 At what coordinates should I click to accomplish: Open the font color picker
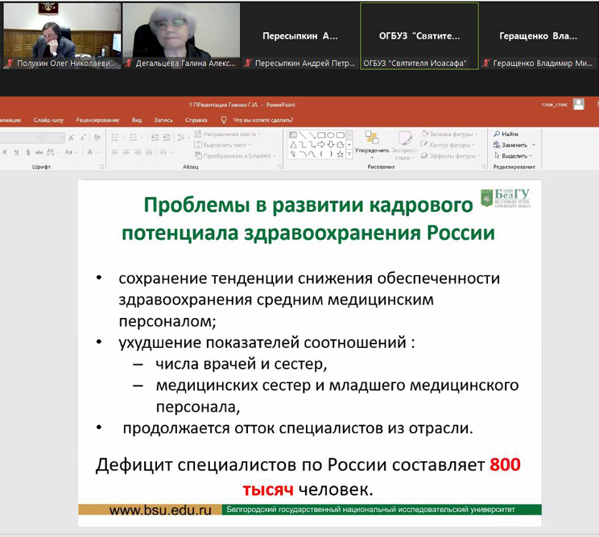coord(89,152)
